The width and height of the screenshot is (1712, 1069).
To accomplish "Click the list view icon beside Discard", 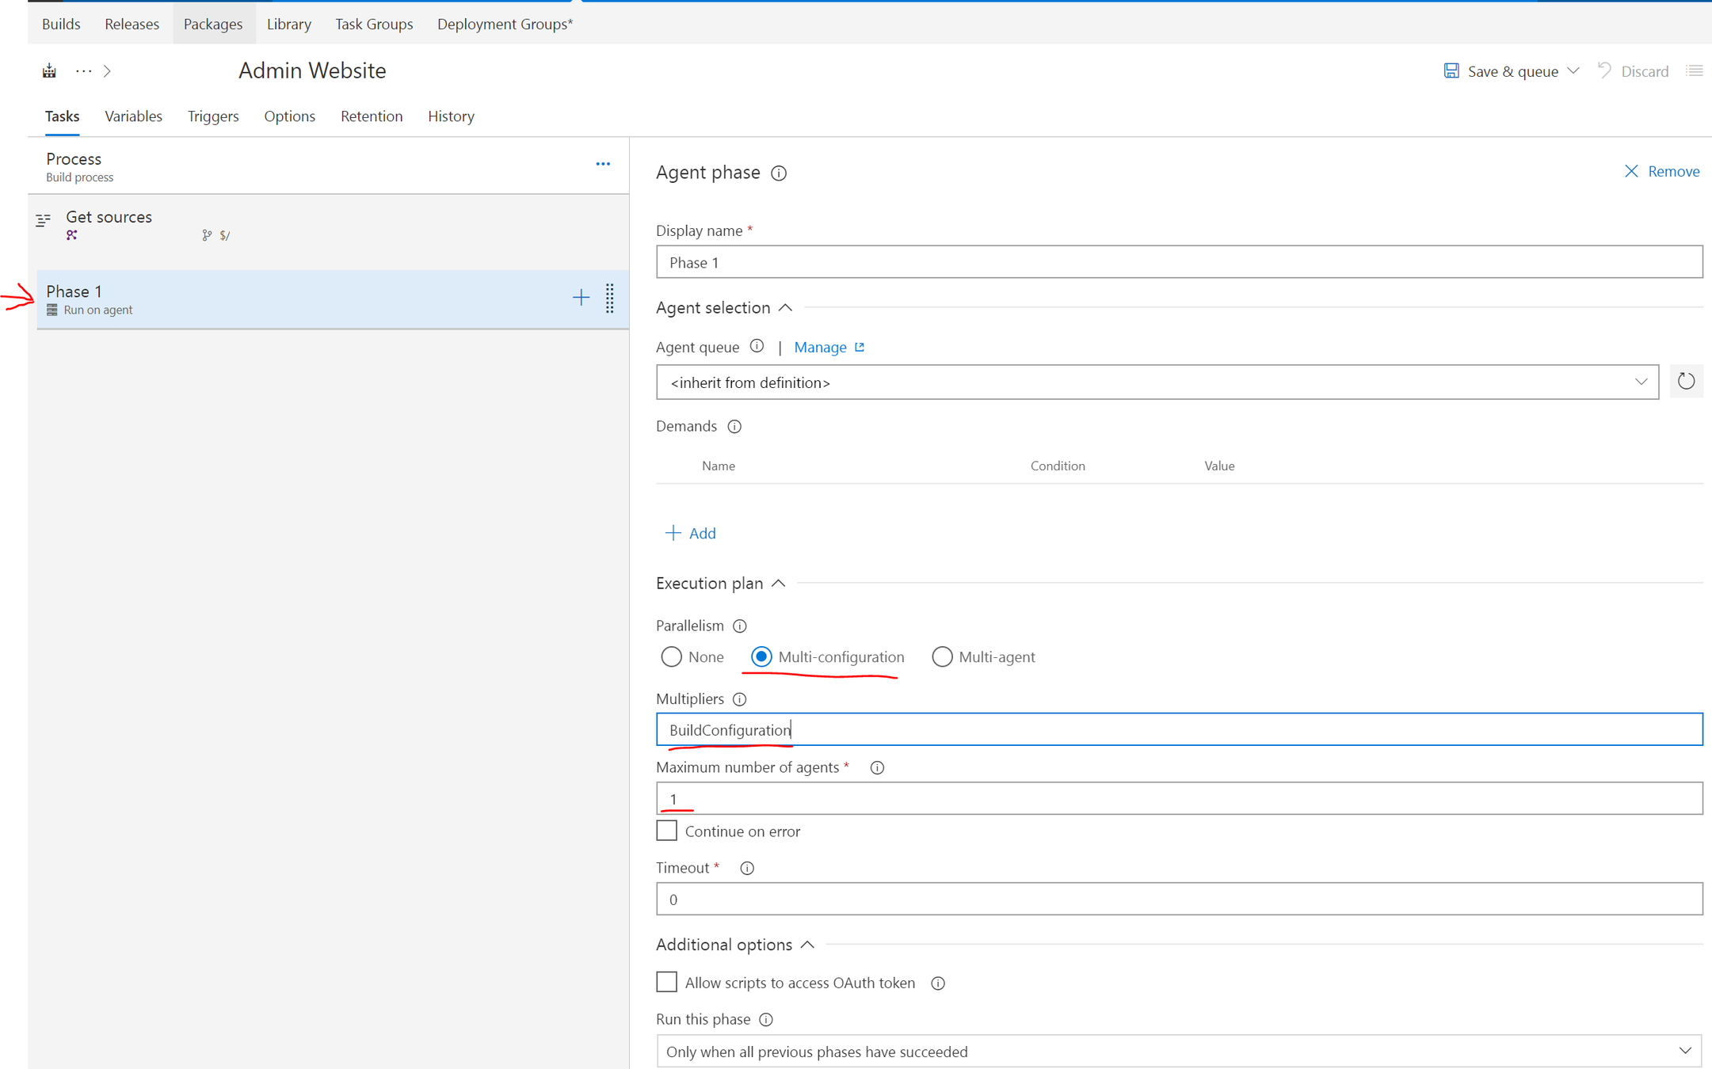I will pyautogui.click(x=1694, y=71).
